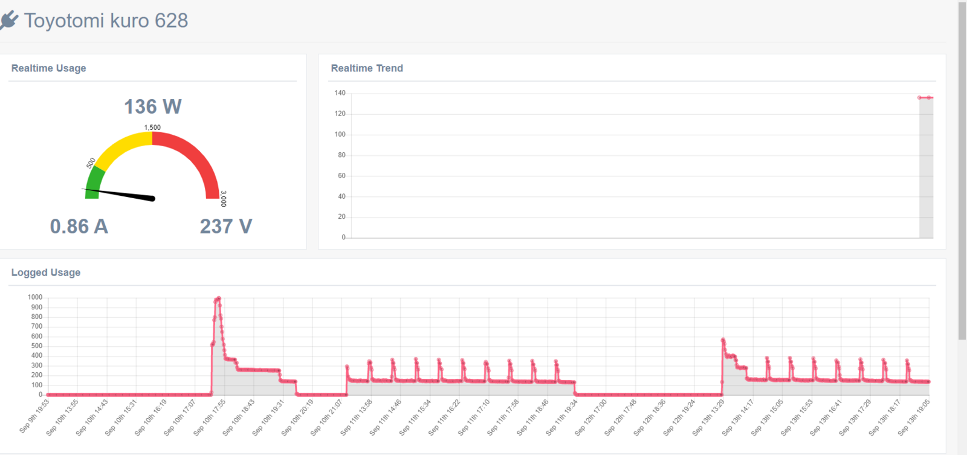Click the 800 axis label in Logged Usage
This screenshot has height=455, width=967.
(37, 317)
